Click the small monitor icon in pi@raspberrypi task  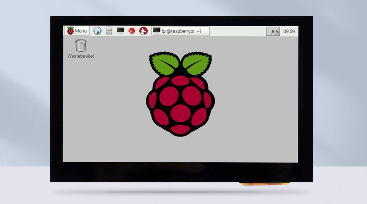(x=157, y=31)
